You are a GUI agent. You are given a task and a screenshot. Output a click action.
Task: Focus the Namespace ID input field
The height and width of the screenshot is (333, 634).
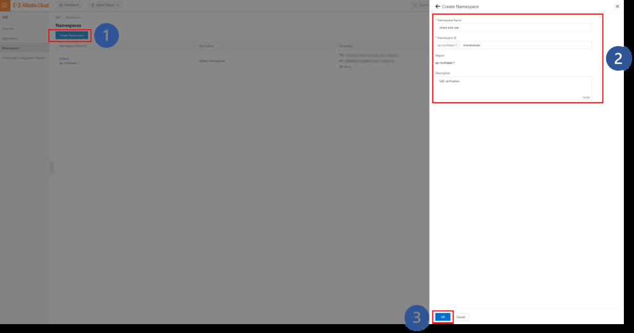[x=525, y=45]
